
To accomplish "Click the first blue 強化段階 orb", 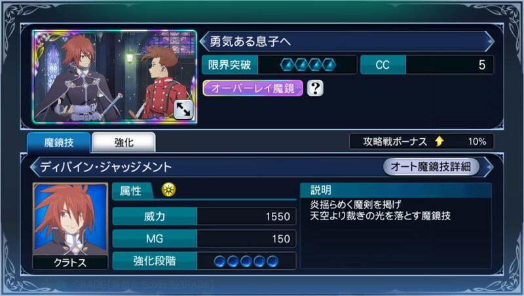I will click(219, 261).
